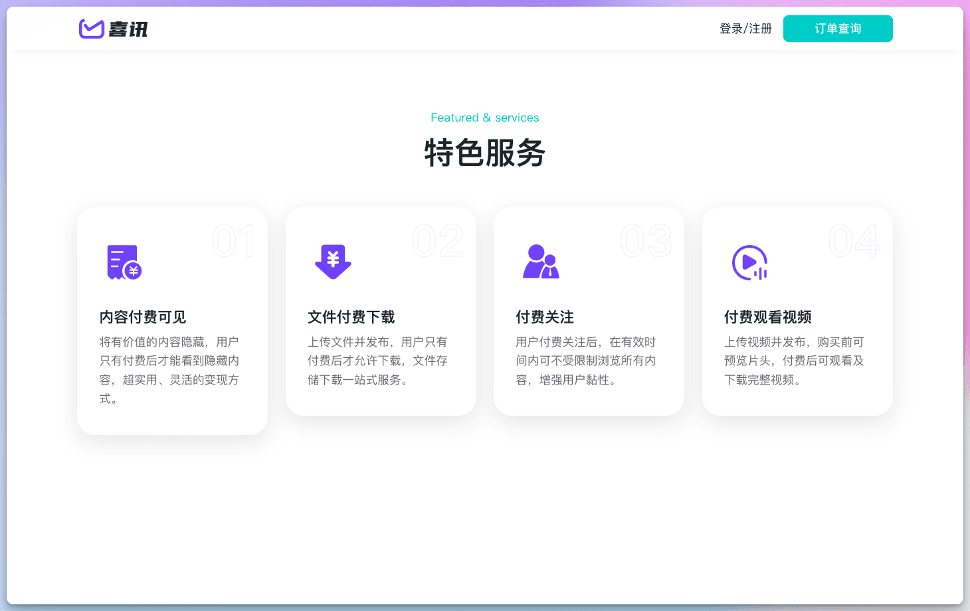Click the 订单查询 button
This screenshot has height=611, width=970.
point(838,29)
